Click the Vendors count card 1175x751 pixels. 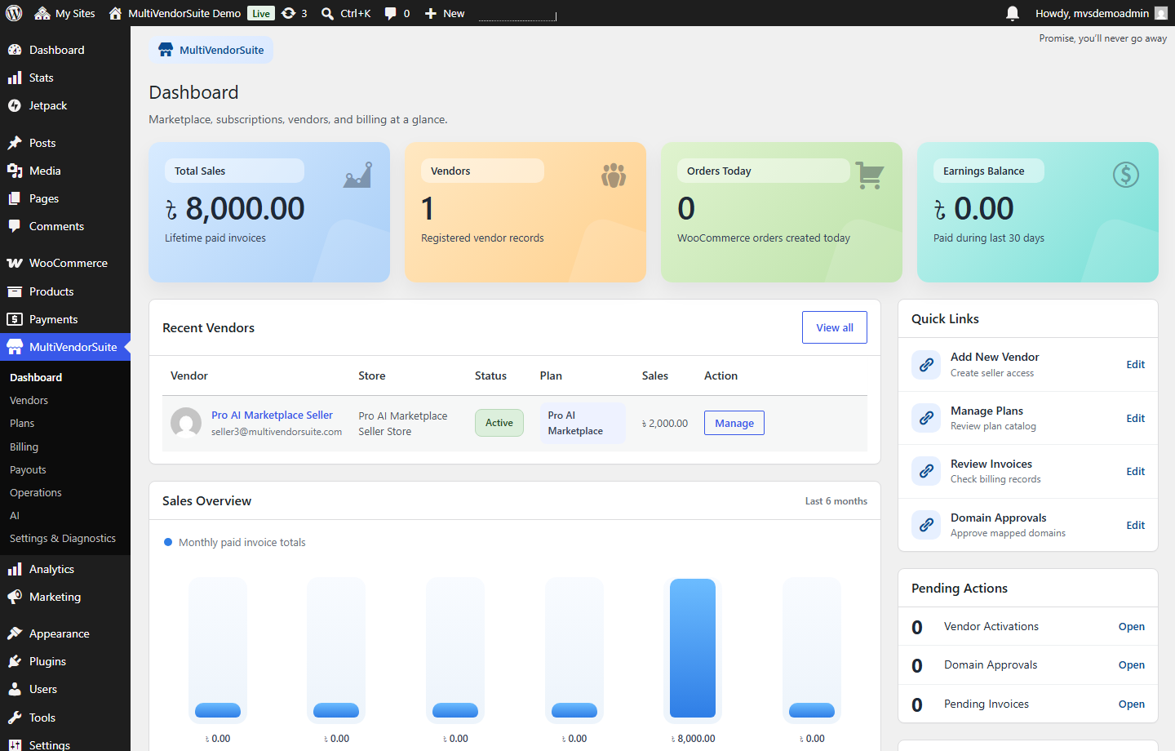pyautogui.click(x=525, y=212)
